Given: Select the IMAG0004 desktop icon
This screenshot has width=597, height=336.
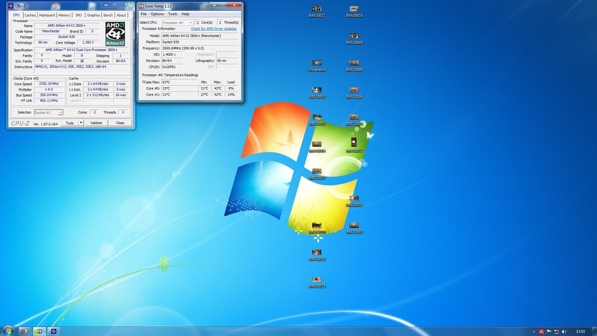Looking at the screenshot, I should click(x=317, y=147).
